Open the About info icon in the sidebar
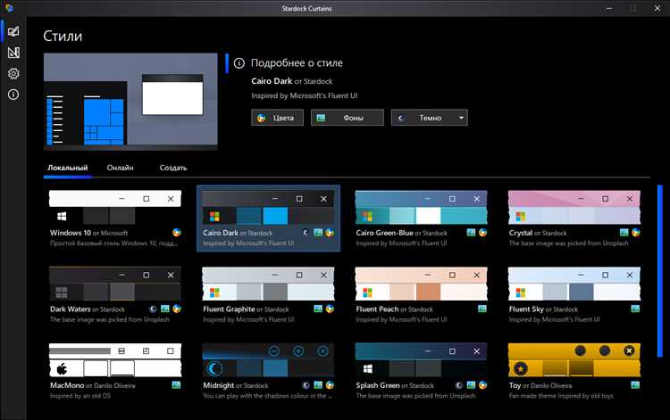Image resolution: width=670 pixels, height=420 pixels. tap(13, 95)
